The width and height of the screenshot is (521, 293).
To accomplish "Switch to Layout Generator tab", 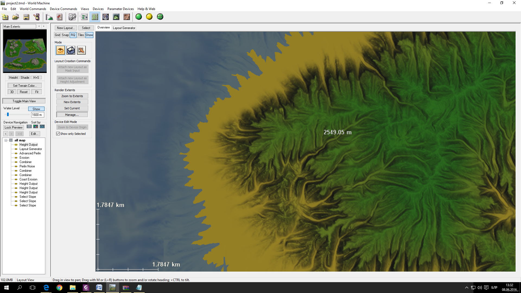I will (x=124, y=28).
